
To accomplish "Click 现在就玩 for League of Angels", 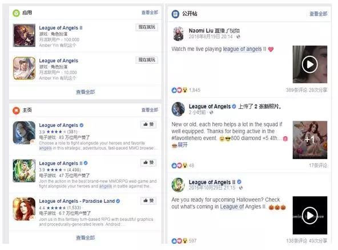I will (x=147, y=60).
